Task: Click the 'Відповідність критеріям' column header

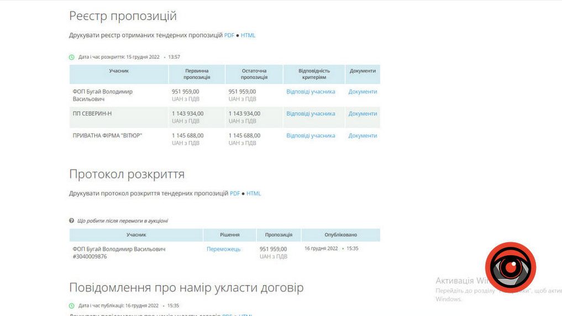Action: (314, 74)
